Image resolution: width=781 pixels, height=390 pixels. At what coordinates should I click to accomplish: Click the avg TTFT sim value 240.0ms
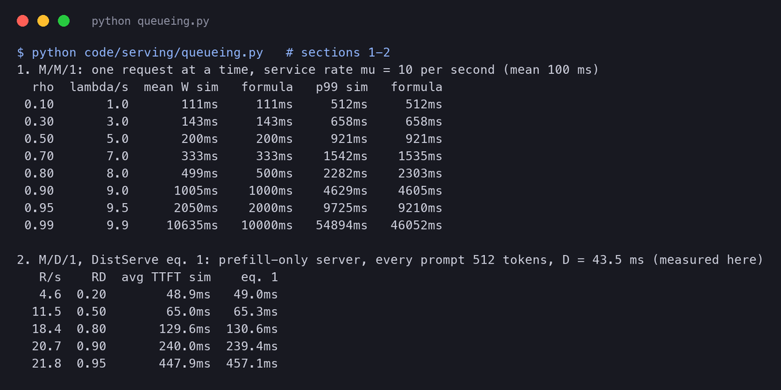[185, 346]
